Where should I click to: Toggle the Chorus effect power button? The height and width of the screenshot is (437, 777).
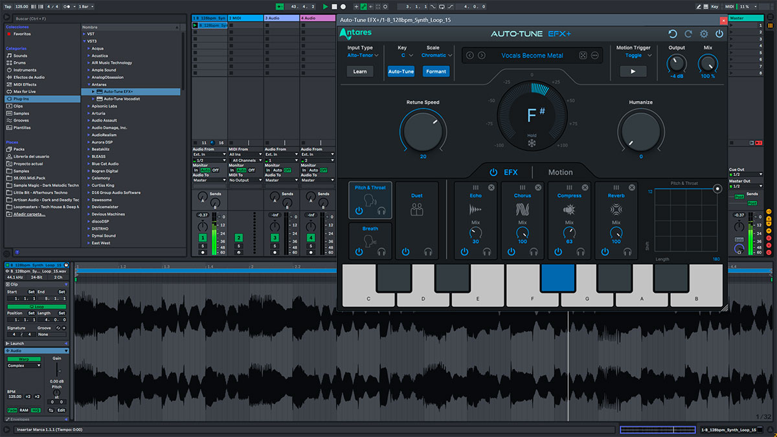tap(512, 252)
